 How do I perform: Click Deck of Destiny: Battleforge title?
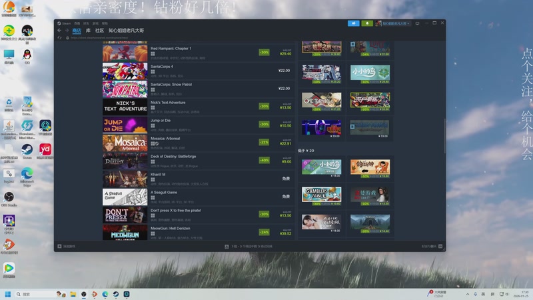(x=173, y=157)
